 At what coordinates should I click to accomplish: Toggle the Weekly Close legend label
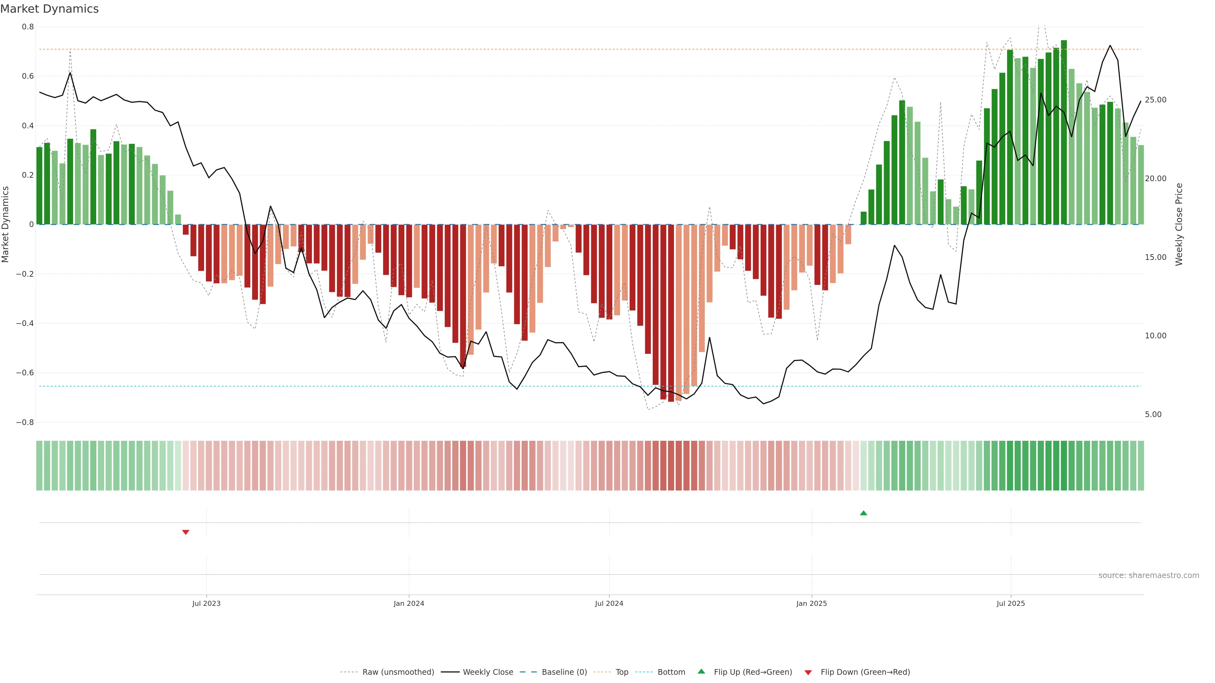click(x=488, y=672)
